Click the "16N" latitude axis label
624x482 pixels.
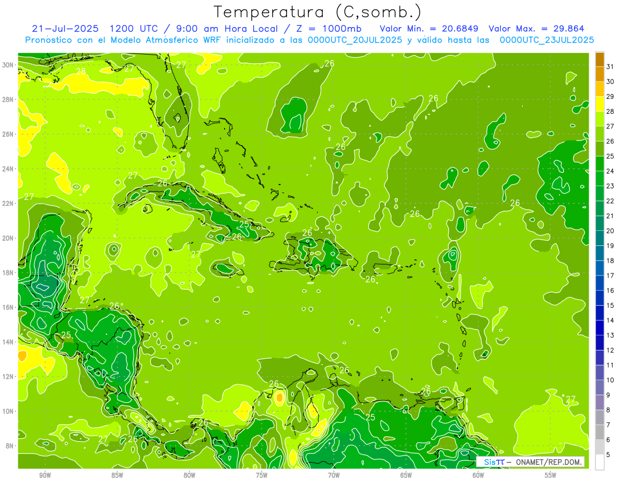(8, 307)
